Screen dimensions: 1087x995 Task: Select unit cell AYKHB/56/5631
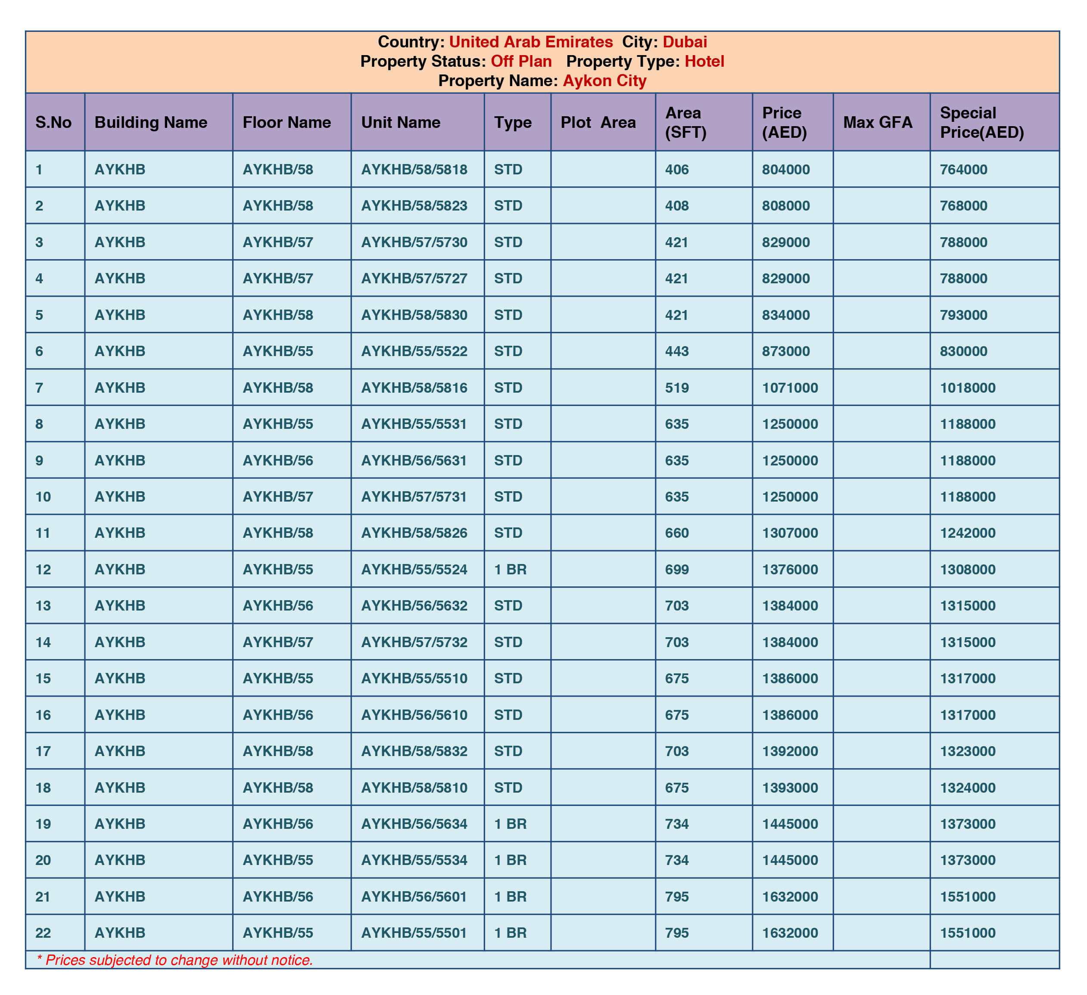(x=418, y=460)
